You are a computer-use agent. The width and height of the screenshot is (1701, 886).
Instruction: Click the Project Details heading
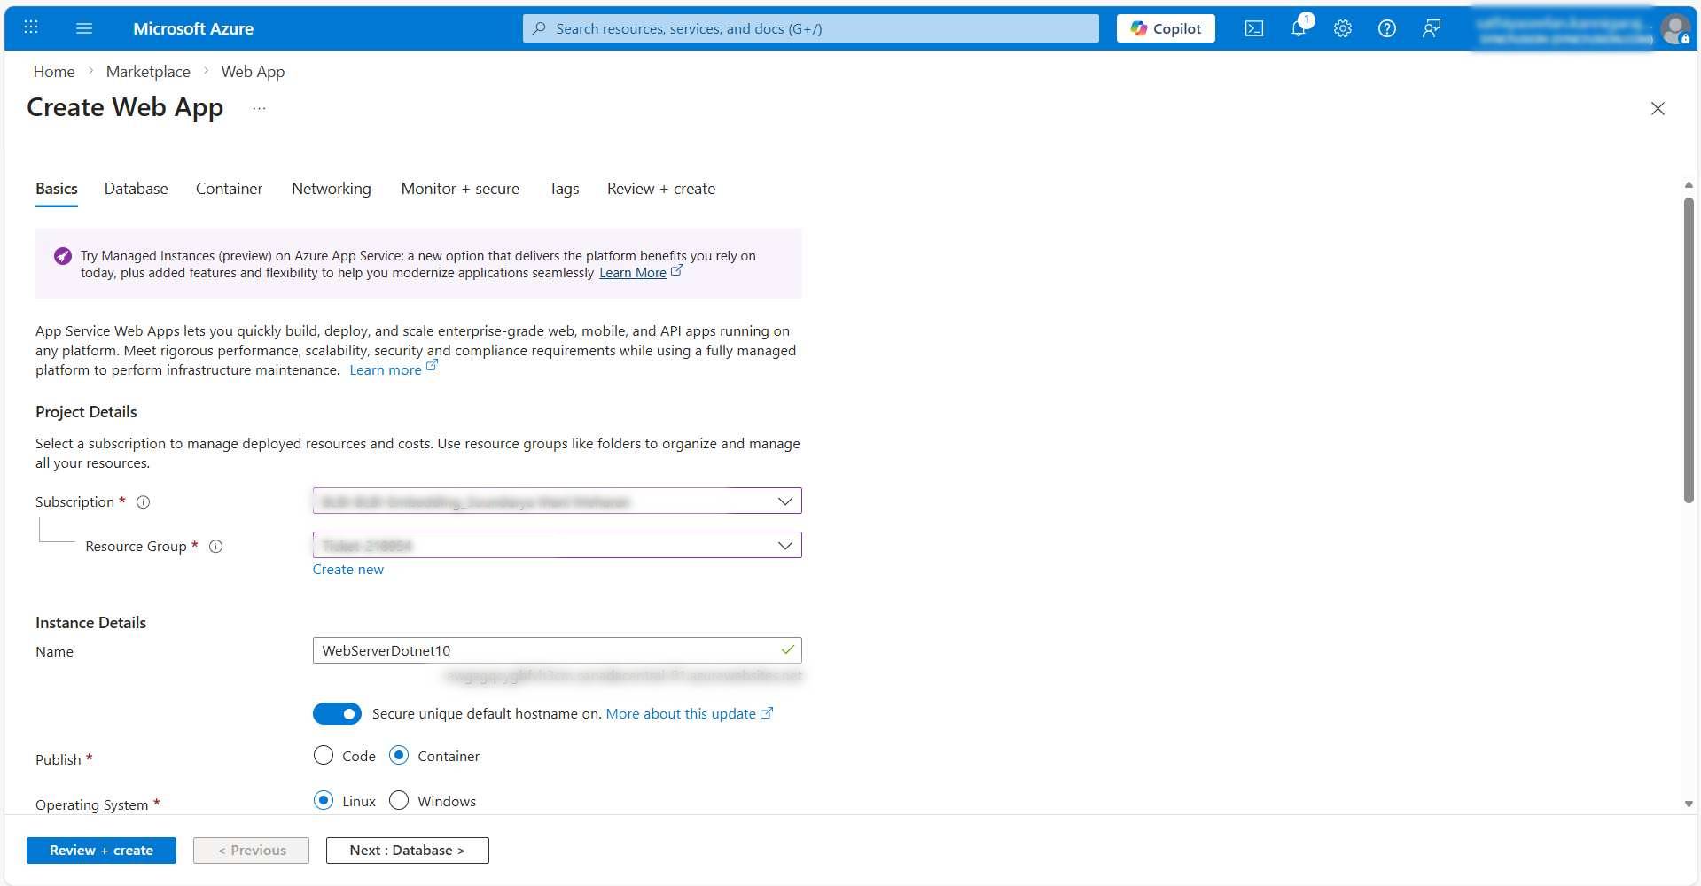click(86, 412)
